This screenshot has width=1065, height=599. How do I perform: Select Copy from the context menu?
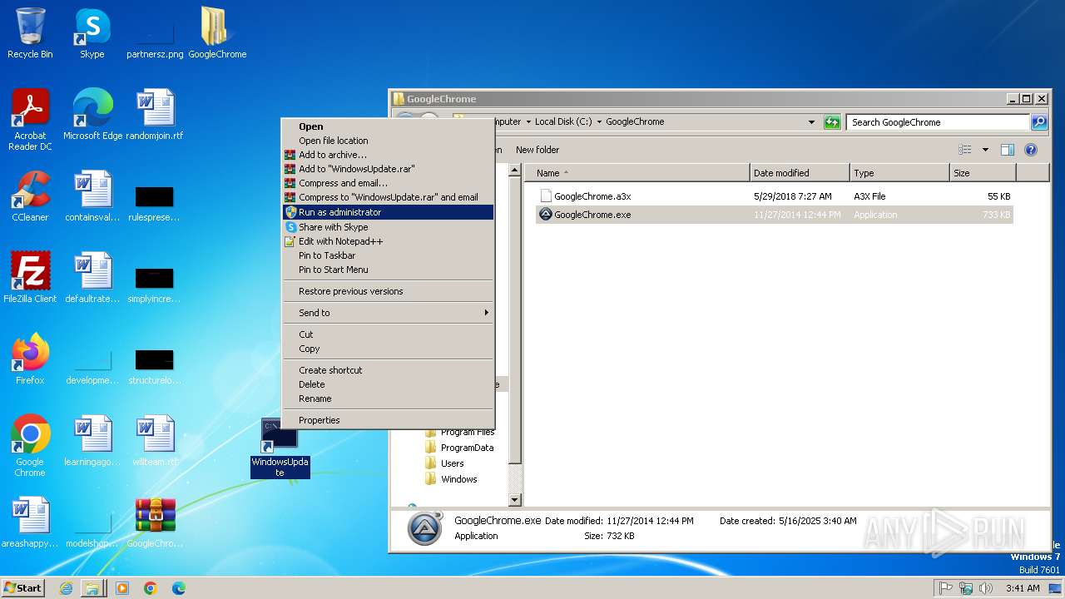(387, 349)
